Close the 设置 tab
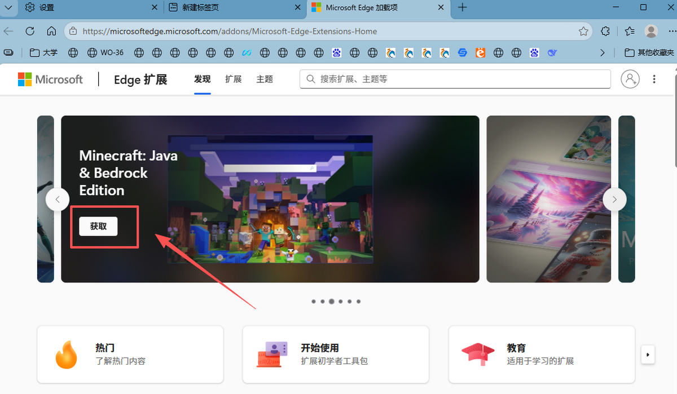This screenshot has width=677, height=394. click(x=156, y=7)
